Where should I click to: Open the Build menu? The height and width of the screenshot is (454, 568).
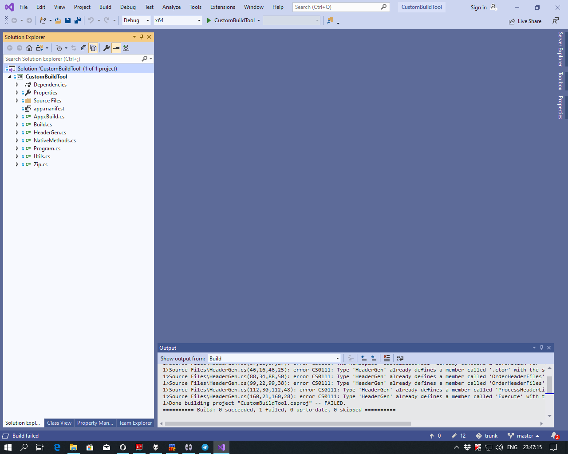[105, 7]
